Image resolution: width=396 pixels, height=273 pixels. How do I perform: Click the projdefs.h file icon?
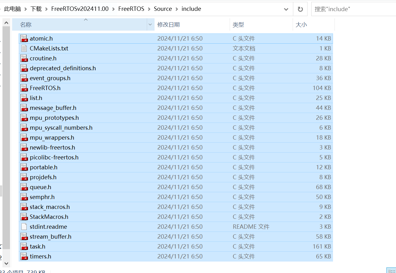pos(24,177)
